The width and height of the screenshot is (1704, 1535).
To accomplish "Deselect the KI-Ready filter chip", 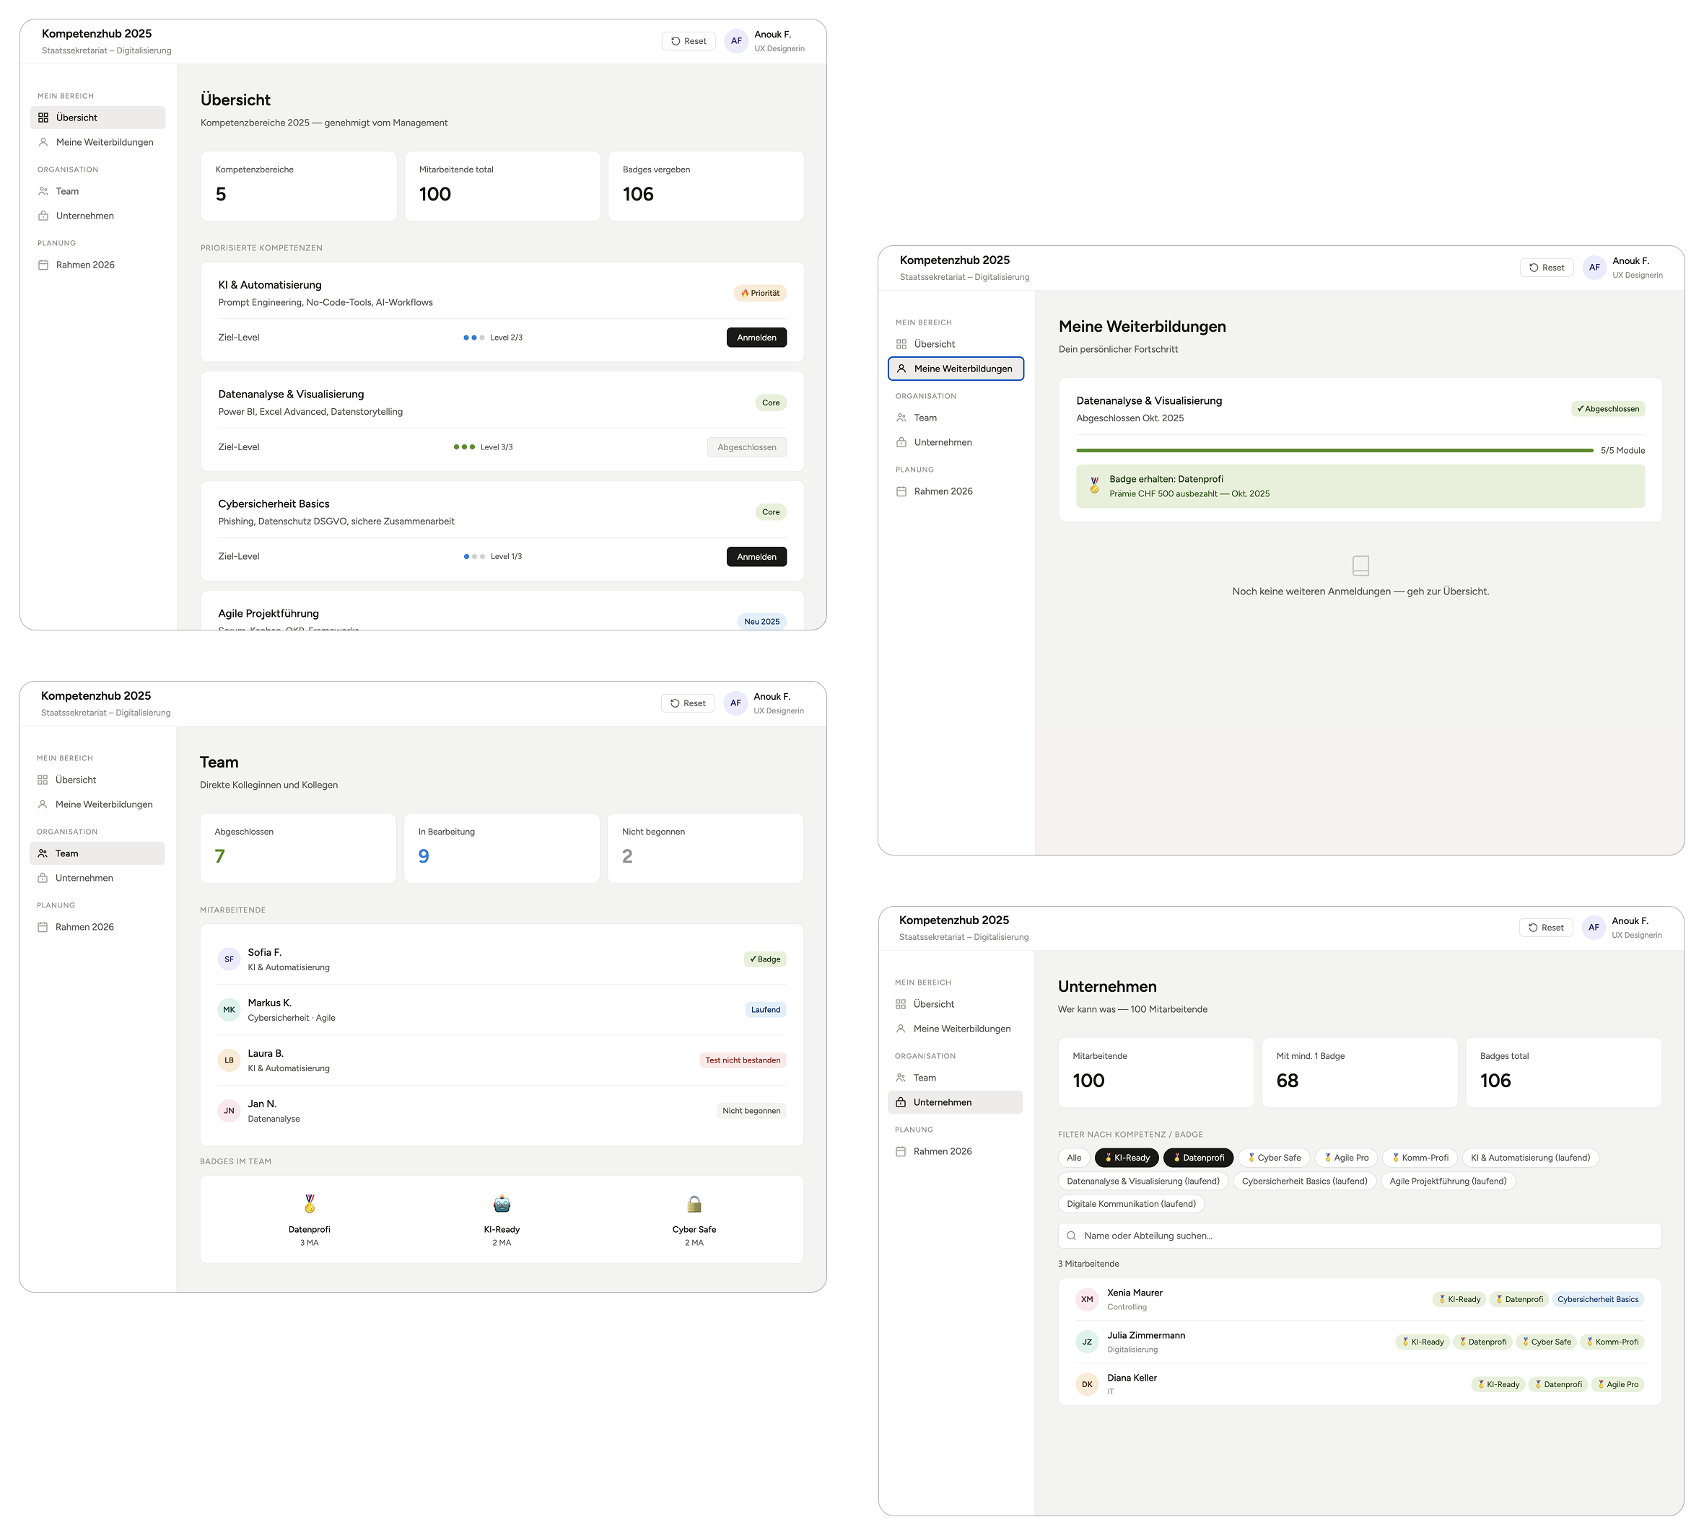I will pos(1127,1158).
